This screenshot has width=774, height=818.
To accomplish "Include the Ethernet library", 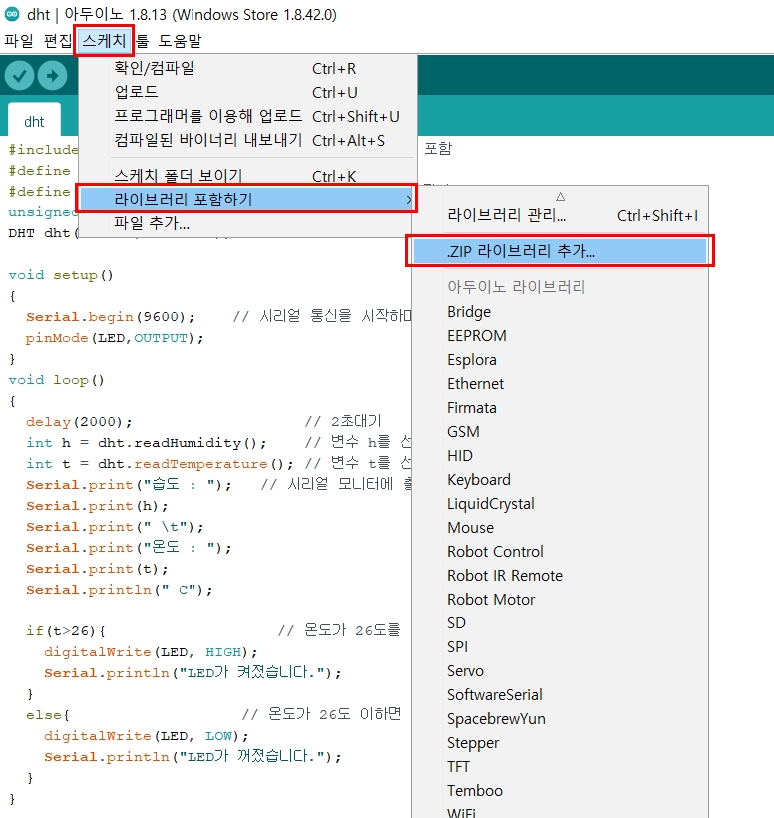I will 561,384.
